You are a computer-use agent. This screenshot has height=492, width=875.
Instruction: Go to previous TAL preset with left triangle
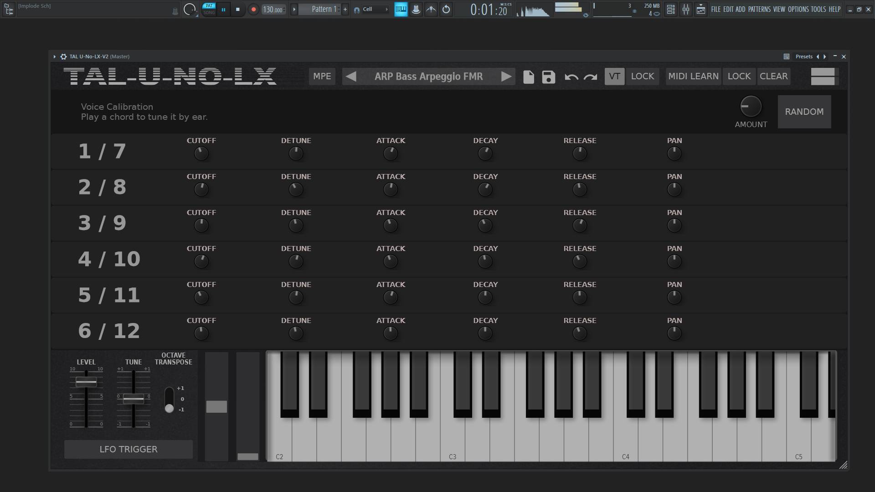[350, 77]
